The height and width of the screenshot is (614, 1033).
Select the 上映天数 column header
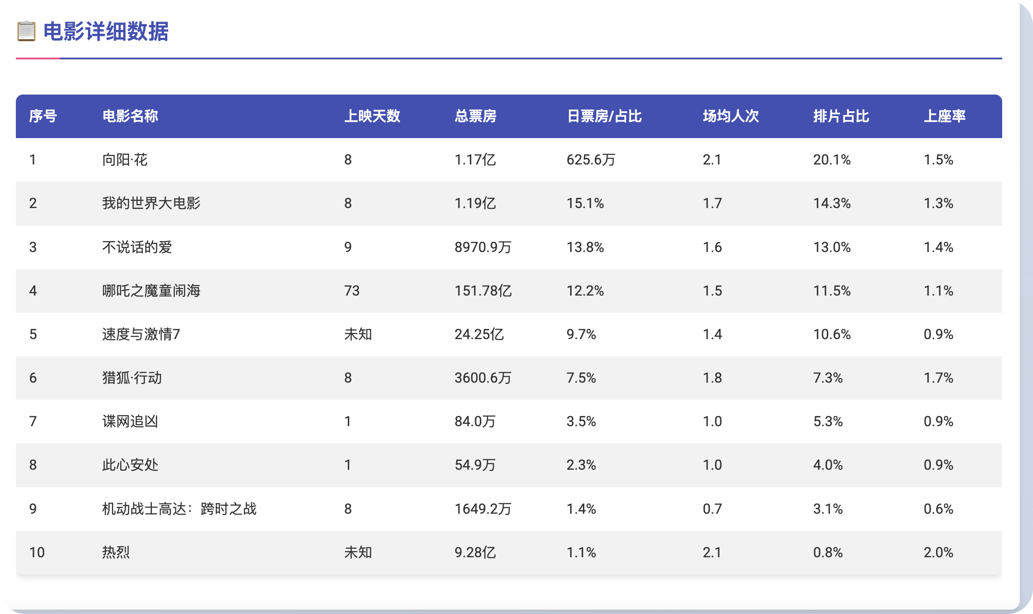[372, 116]
